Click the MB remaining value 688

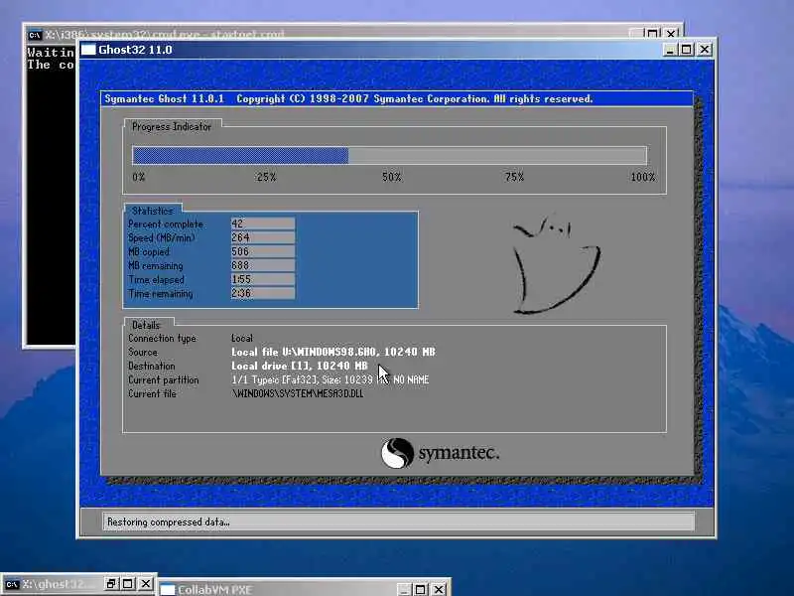pos(263,265)
